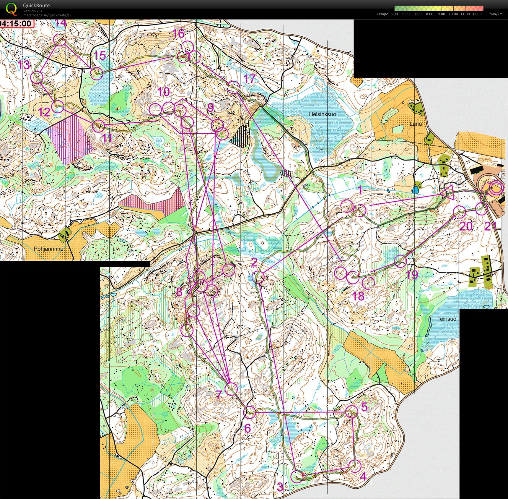Click control number 16 label
This screenshot has width=508, height=499.
point(179,34)
